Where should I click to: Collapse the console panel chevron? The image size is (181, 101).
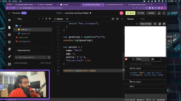tap(164, 59)
